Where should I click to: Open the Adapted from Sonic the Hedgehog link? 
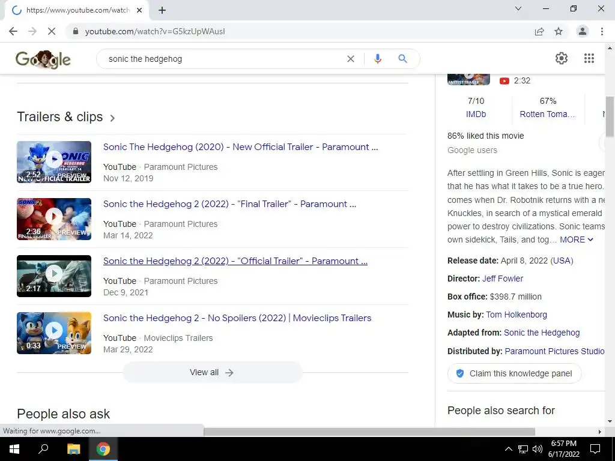(x=542, y=333)
